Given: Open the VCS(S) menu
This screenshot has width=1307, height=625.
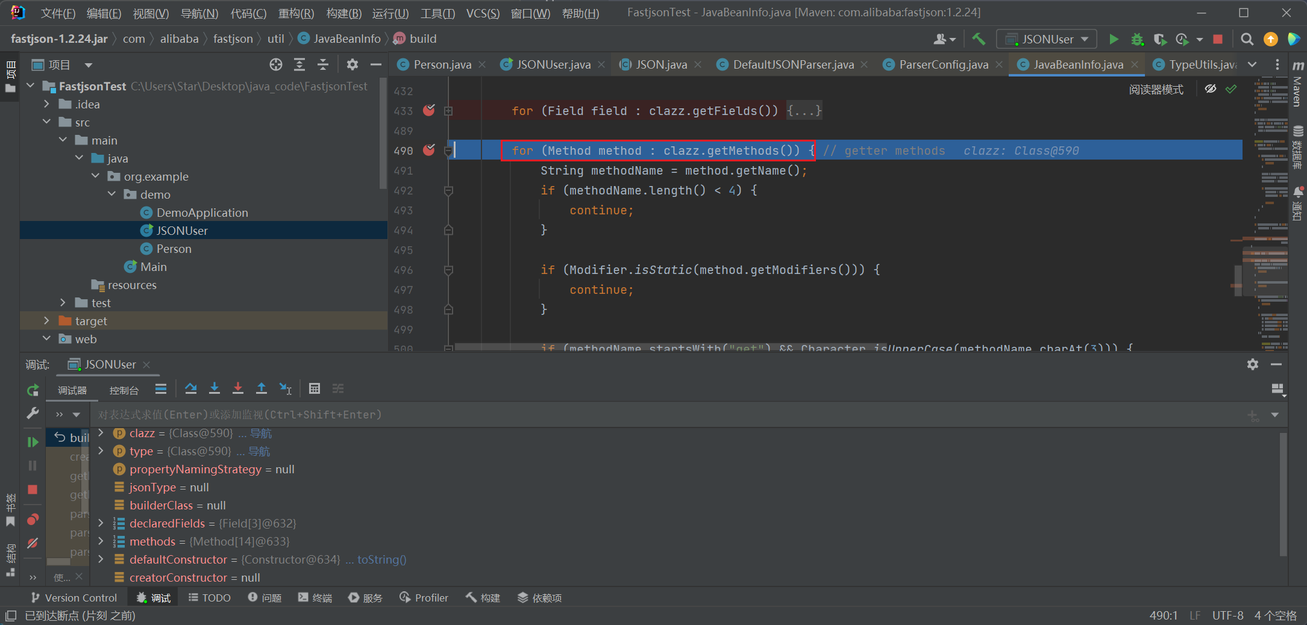Looking at the screenshot, I should click(482, 13).
